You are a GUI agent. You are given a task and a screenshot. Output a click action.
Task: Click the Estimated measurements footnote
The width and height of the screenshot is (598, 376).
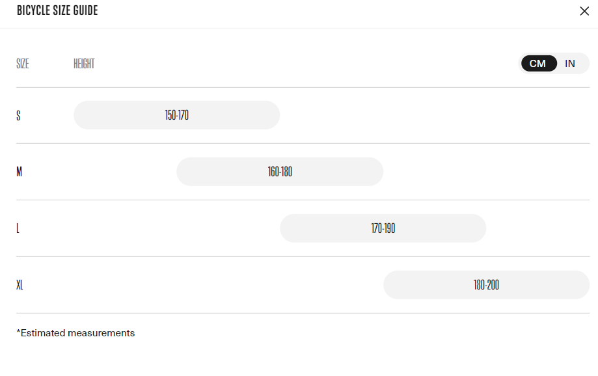point(75,333)
